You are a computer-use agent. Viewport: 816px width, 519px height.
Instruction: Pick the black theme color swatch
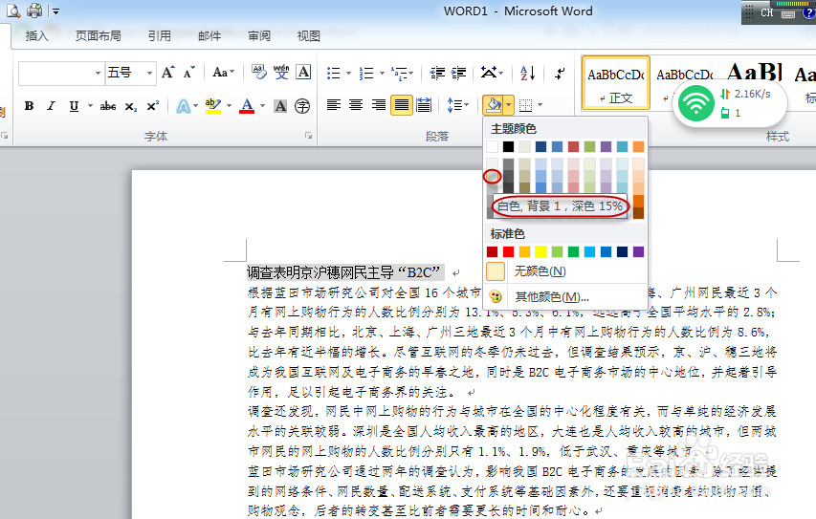[x=508, y=146]
